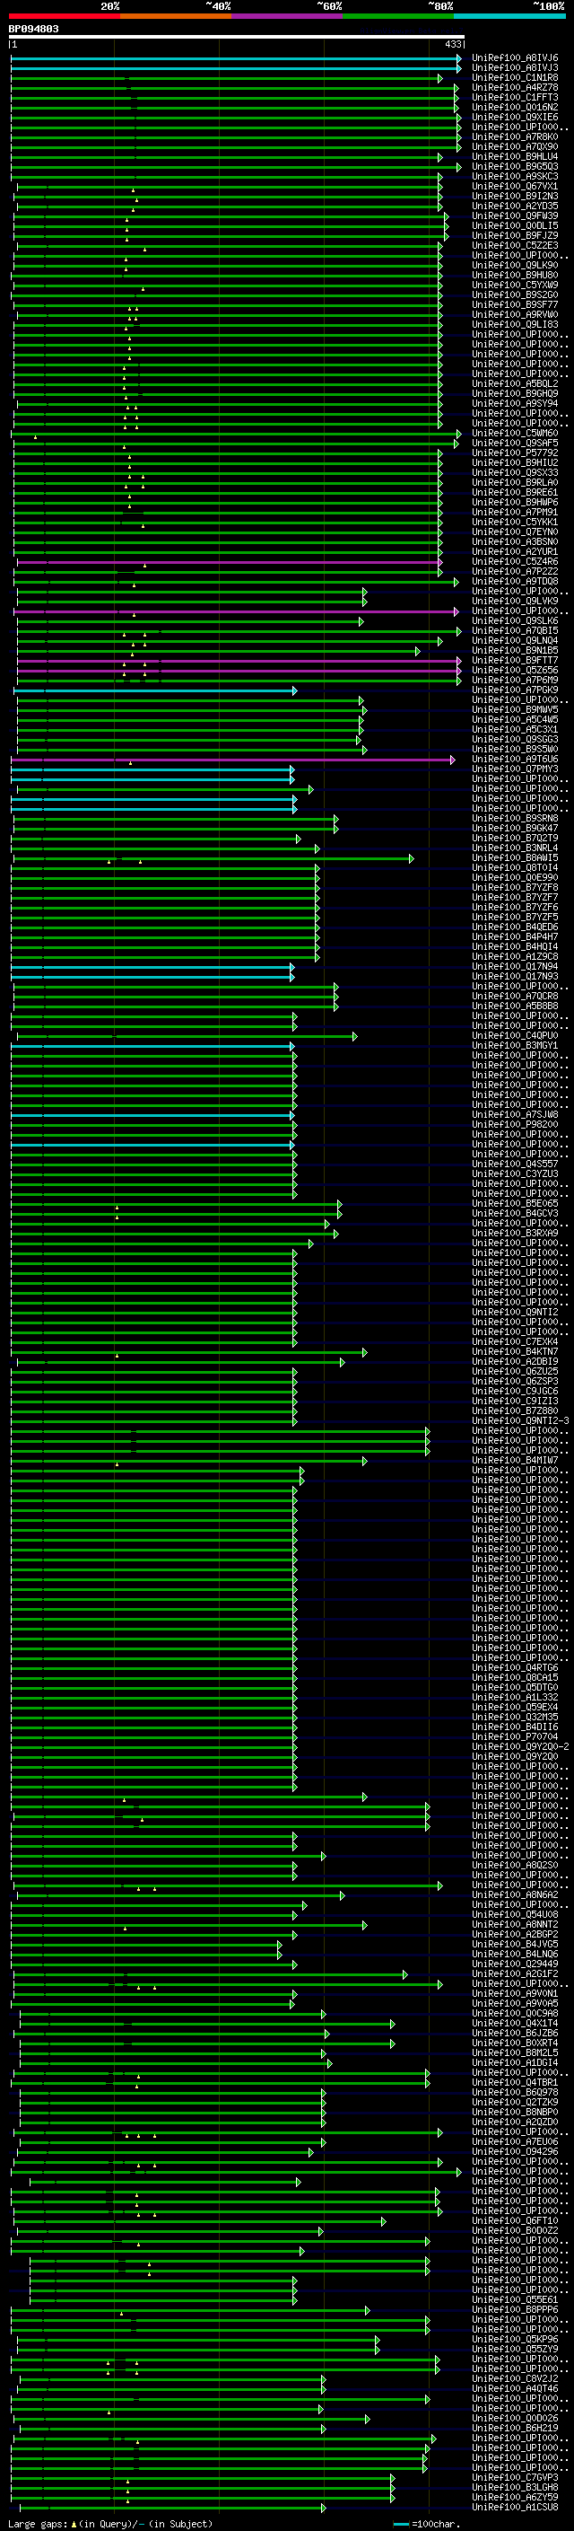The height and width of the screenshot is (2531, 574).
Task: Click hit label UniRef100_Q7PMY3
Action: coord(515,769)
